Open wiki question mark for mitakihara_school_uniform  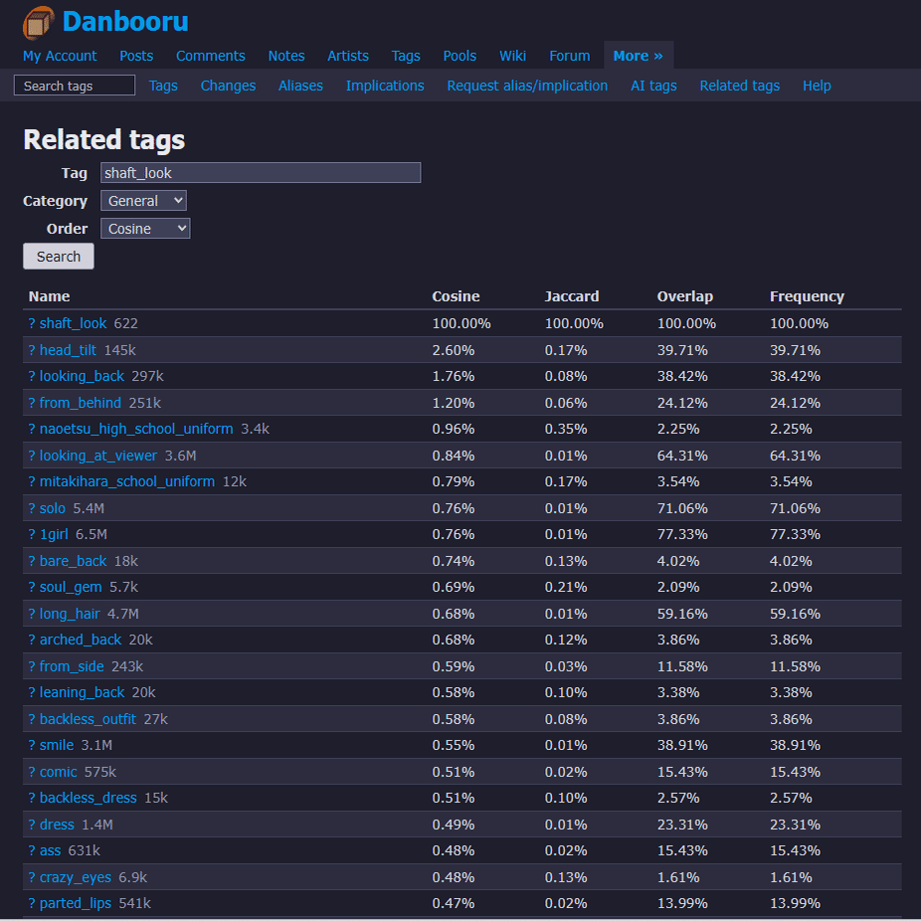pyautogui.click(x=32, y=481)
